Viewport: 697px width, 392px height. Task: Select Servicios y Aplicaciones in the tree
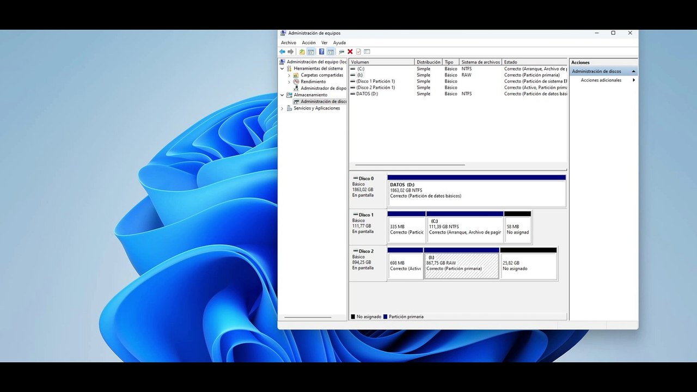tap(316, 108)
